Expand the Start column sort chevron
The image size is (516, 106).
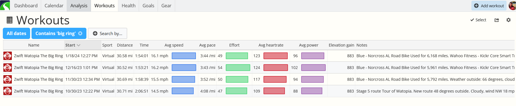79,45
